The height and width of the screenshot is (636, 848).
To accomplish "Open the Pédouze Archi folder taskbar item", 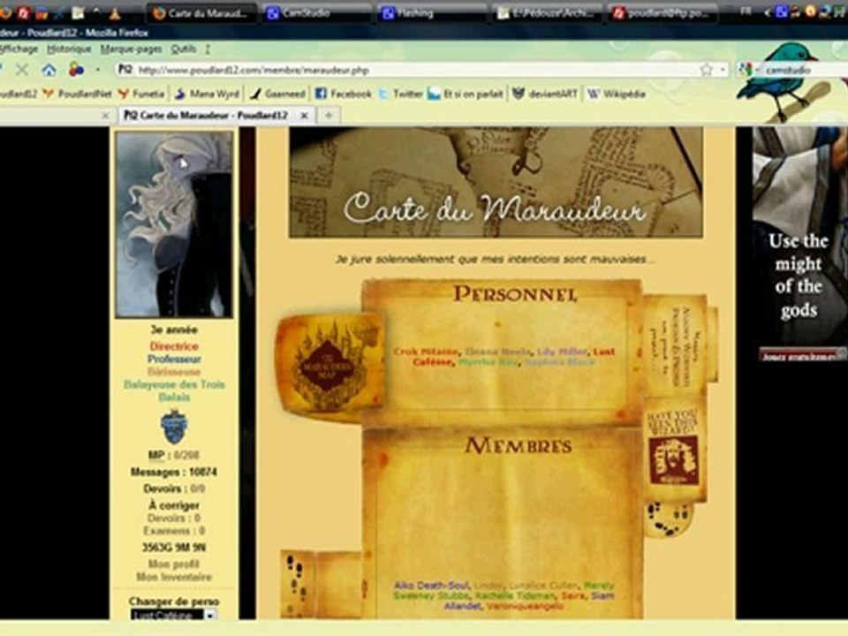I will point(548,13).
